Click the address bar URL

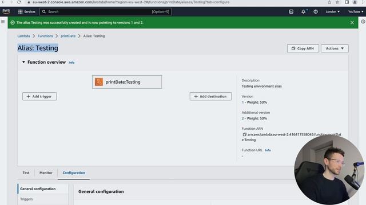pos(131,2)
